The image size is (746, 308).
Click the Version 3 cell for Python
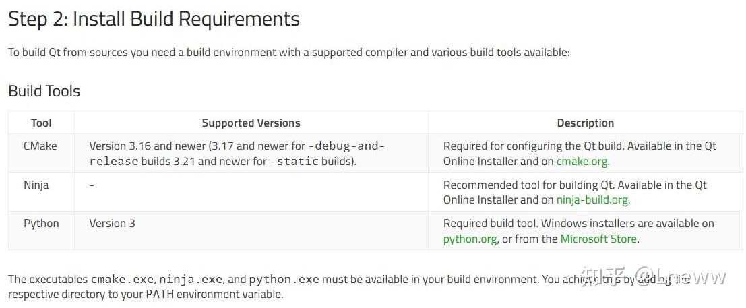112,223
